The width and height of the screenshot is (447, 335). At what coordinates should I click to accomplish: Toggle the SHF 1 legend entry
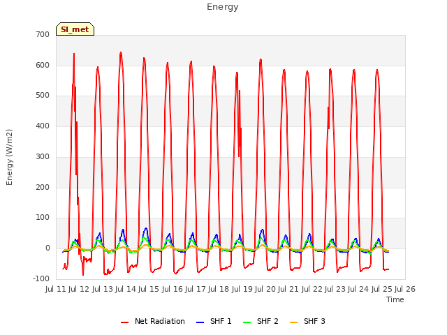214,321
